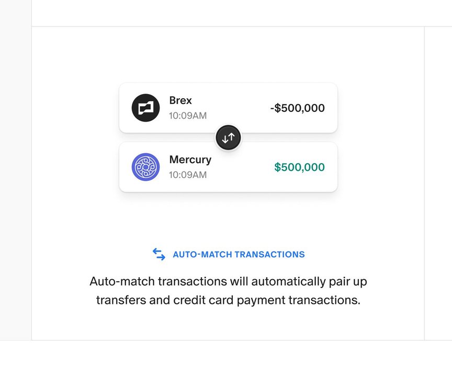Click the auto-match description paragraph
The width and height of the screenshot is (452, 366).
click(228, 291)
